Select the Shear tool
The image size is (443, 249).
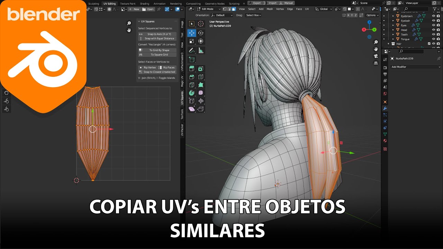pos(191,109)
